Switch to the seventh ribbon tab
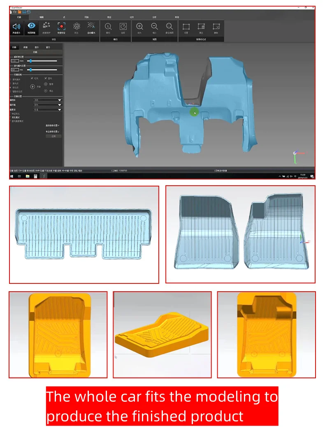 tap(154, 17)
